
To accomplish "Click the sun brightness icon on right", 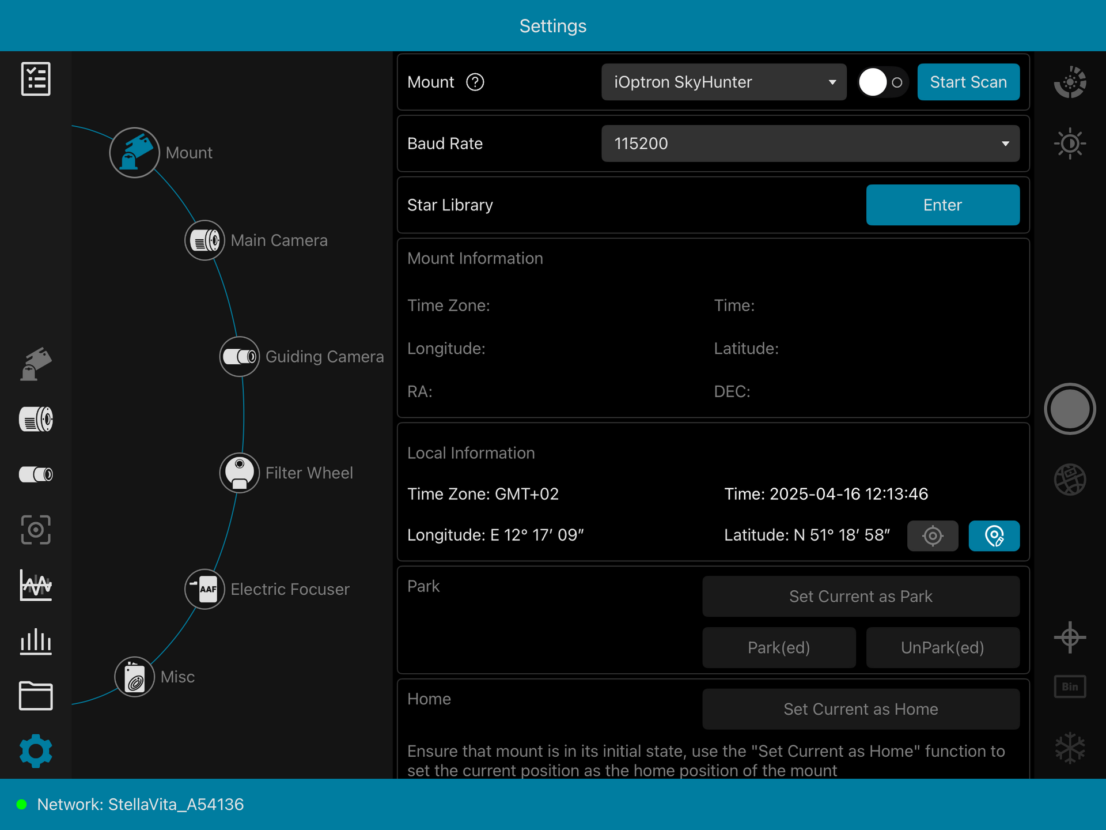I will pyautogui.click(x=1070, y=144).
